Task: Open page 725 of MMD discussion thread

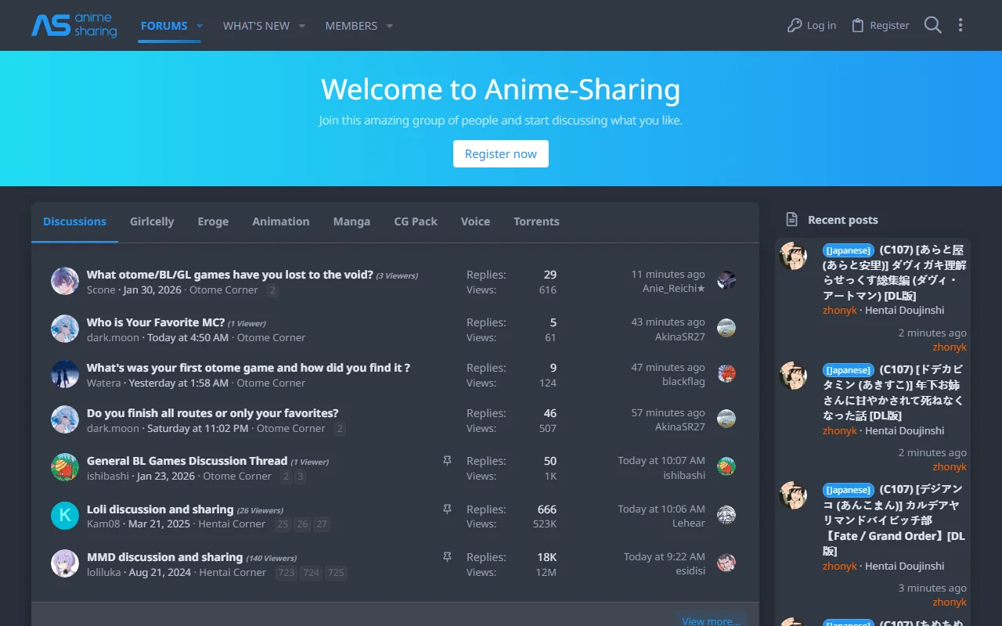Action: [x=336, y=573]
